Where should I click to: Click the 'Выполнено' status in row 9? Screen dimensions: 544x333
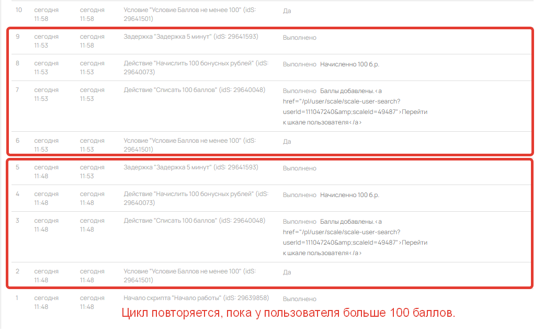[x=299, y=38]
